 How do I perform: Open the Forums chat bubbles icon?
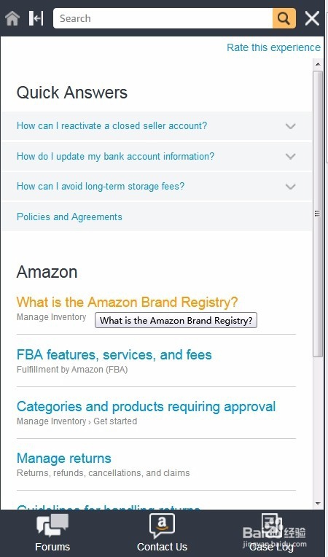(52, 526)
